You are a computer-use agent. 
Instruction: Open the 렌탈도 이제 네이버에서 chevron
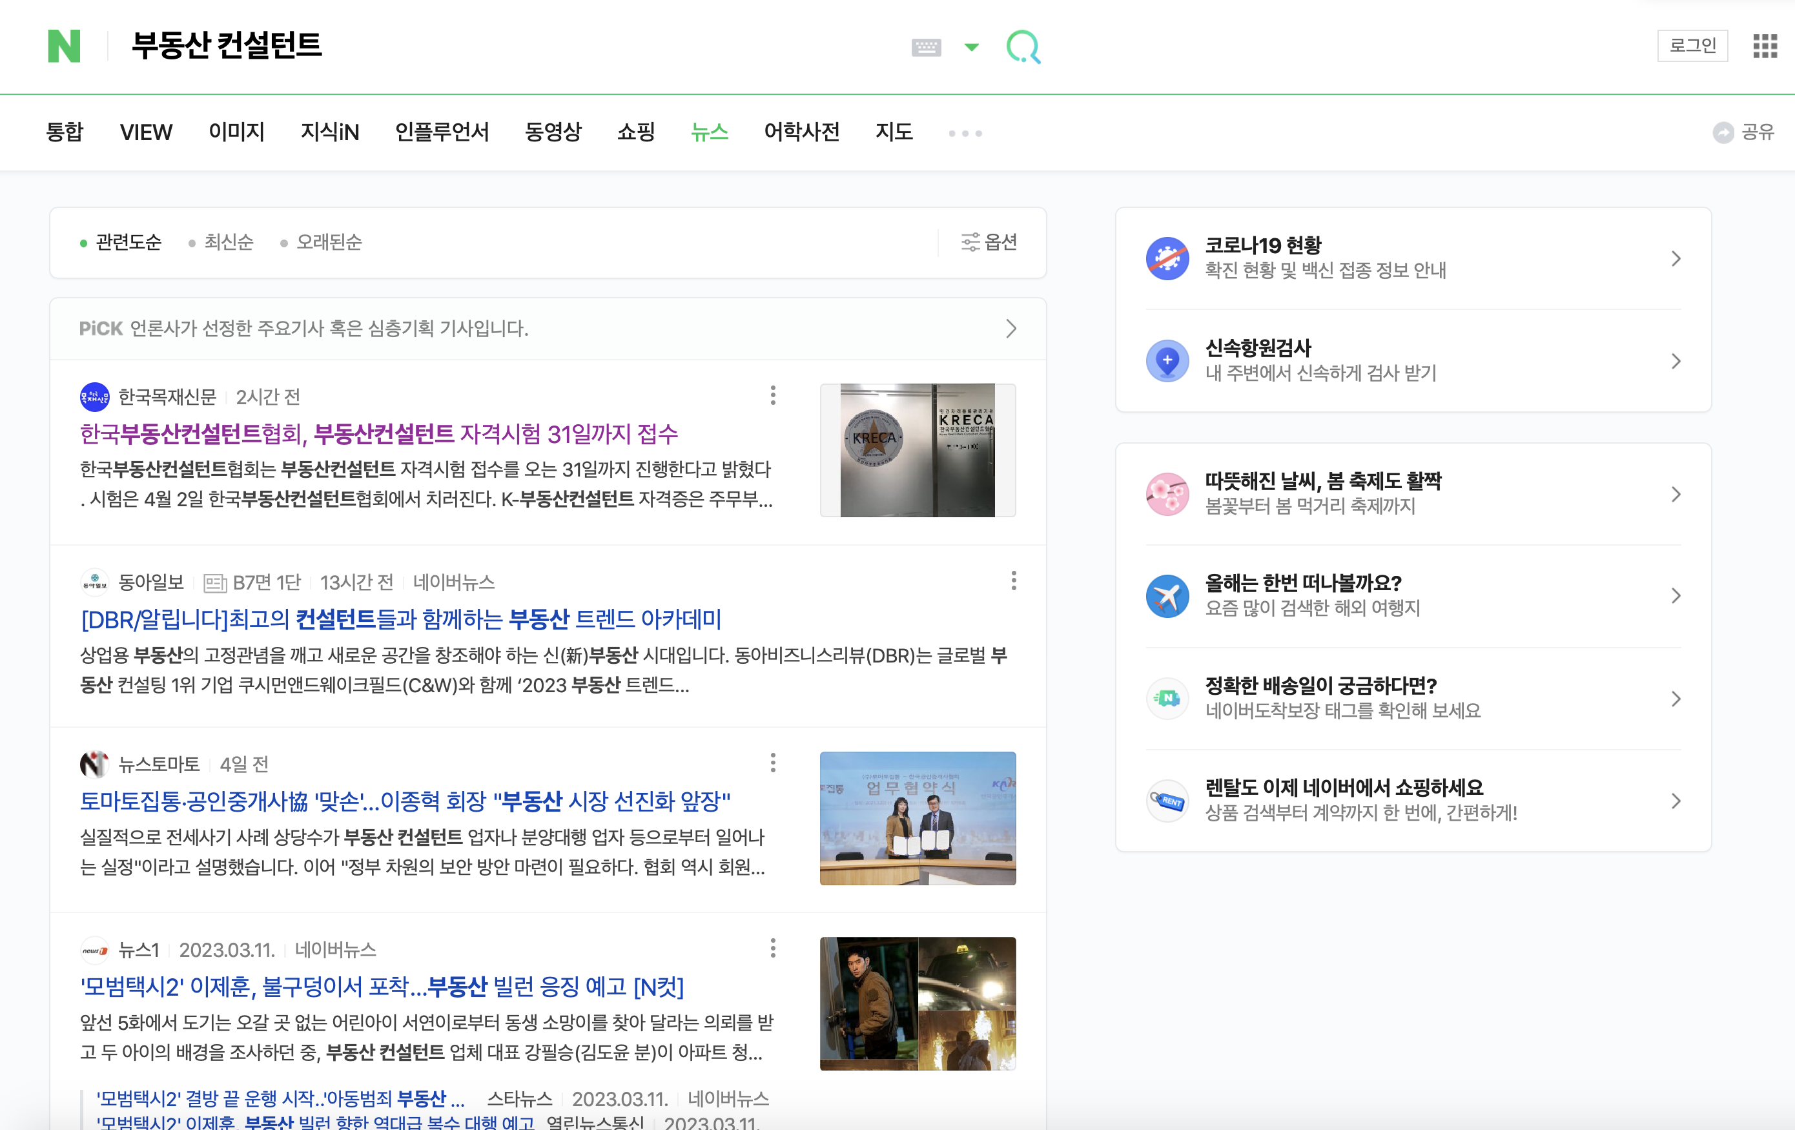(x=1676, y=801)
